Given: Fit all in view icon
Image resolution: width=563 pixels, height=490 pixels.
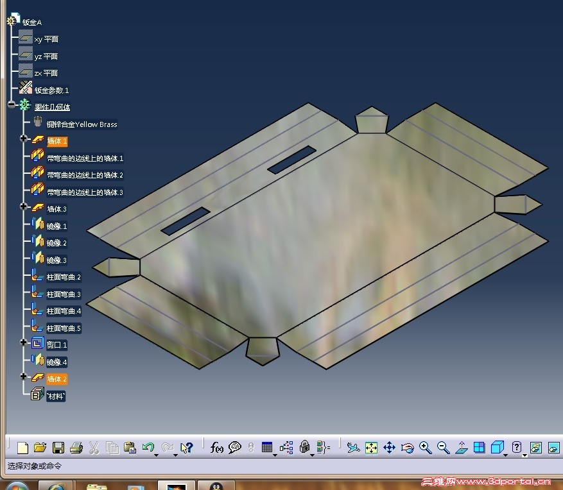Looking at the screenshot, I should [371, 447].
